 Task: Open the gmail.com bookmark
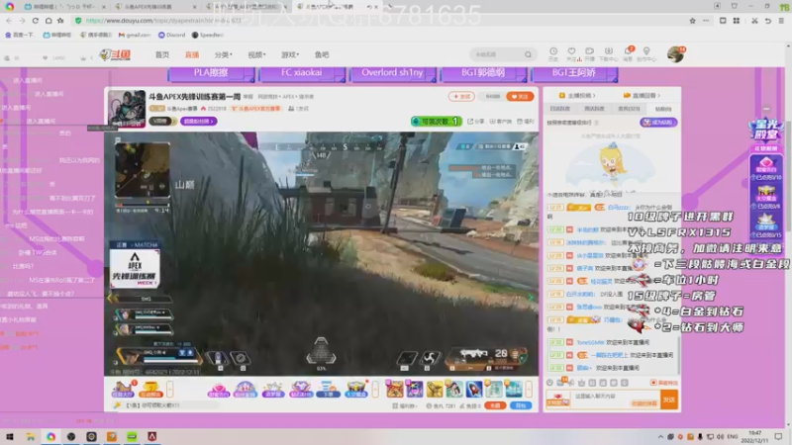coord(135,35)
